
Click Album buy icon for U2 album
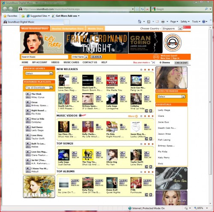75,181
